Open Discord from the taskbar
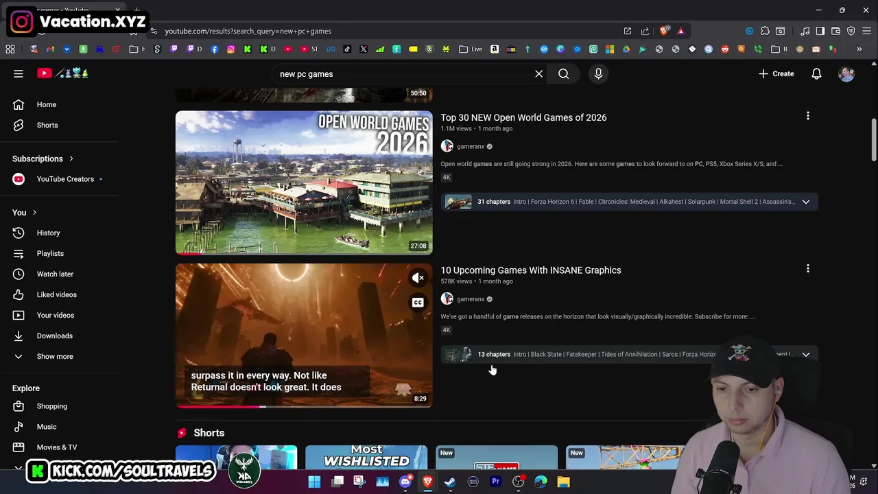 tap(405, 482)
